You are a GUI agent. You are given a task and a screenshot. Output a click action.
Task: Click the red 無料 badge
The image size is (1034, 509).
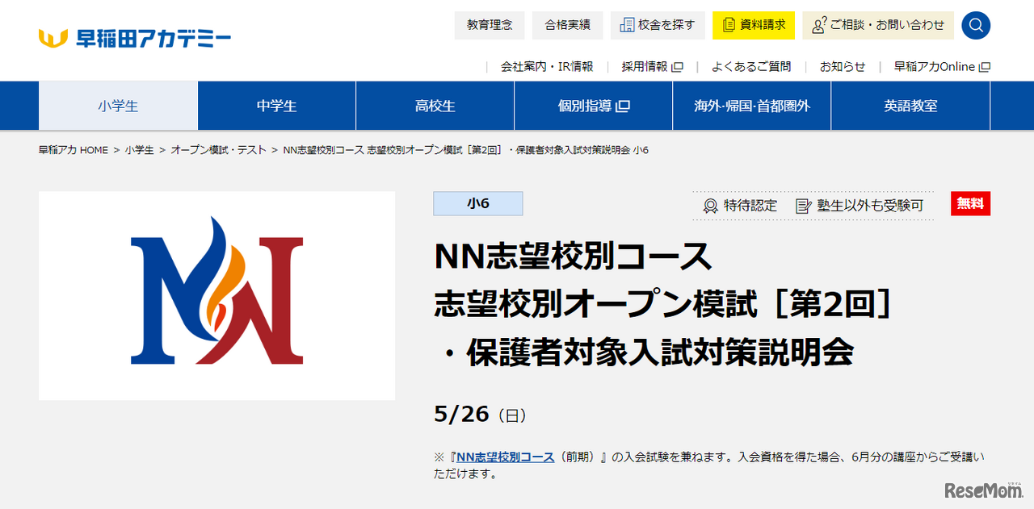tap(970, 203)
